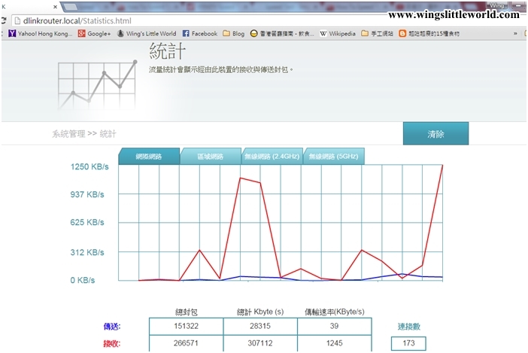Select the 網際網路 tab
The height and width of the screenshot is (353, 528).
pos(149,157)
